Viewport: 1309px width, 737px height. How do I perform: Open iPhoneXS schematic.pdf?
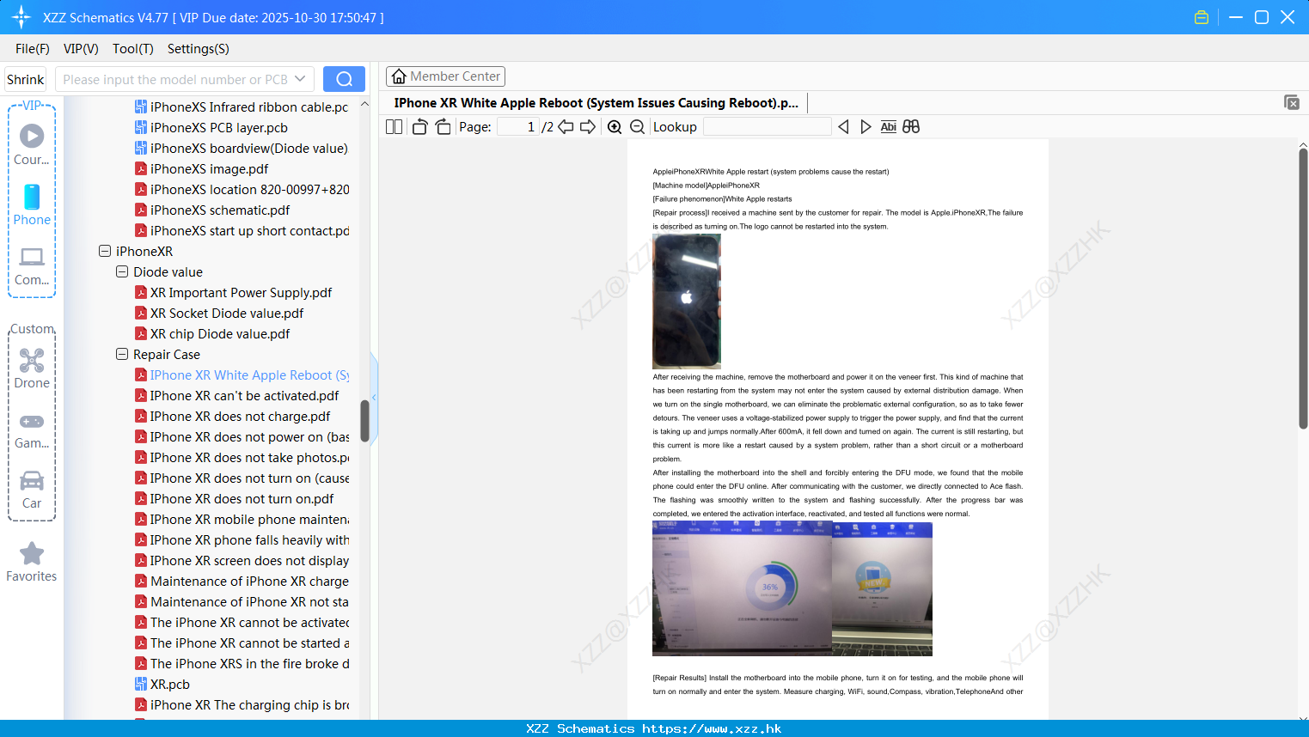(x=212, y=210)
